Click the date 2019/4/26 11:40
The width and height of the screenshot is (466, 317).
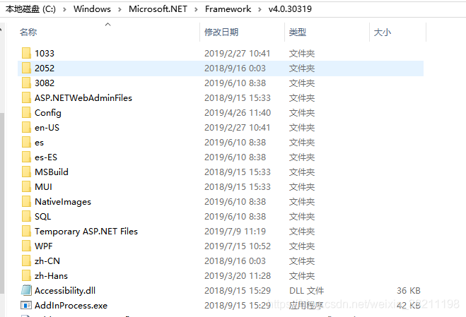[x=238, y=113]
